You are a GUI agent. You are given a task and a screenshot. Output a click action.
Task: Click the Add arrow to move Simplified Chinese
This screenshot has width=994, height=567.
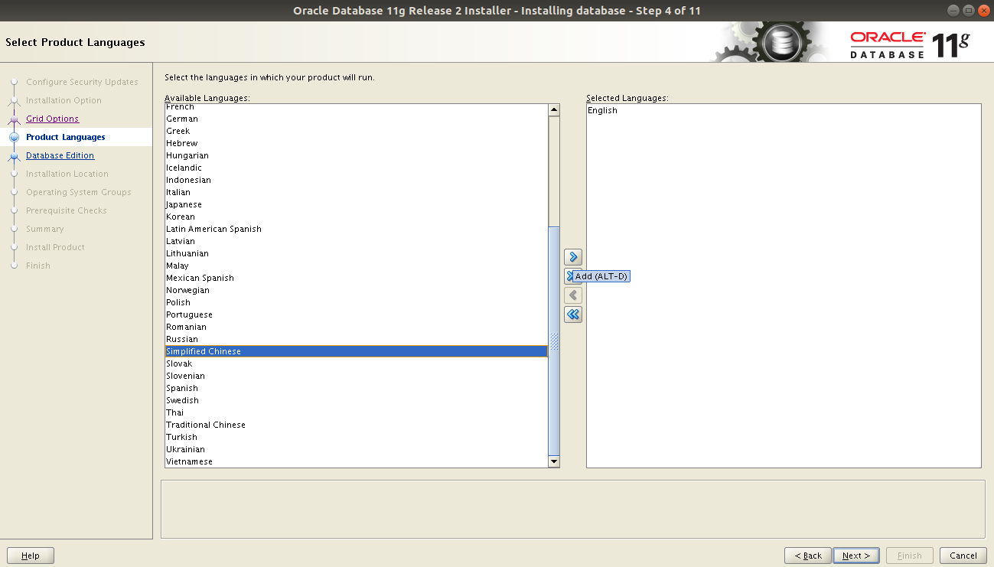tap(572, 256)
